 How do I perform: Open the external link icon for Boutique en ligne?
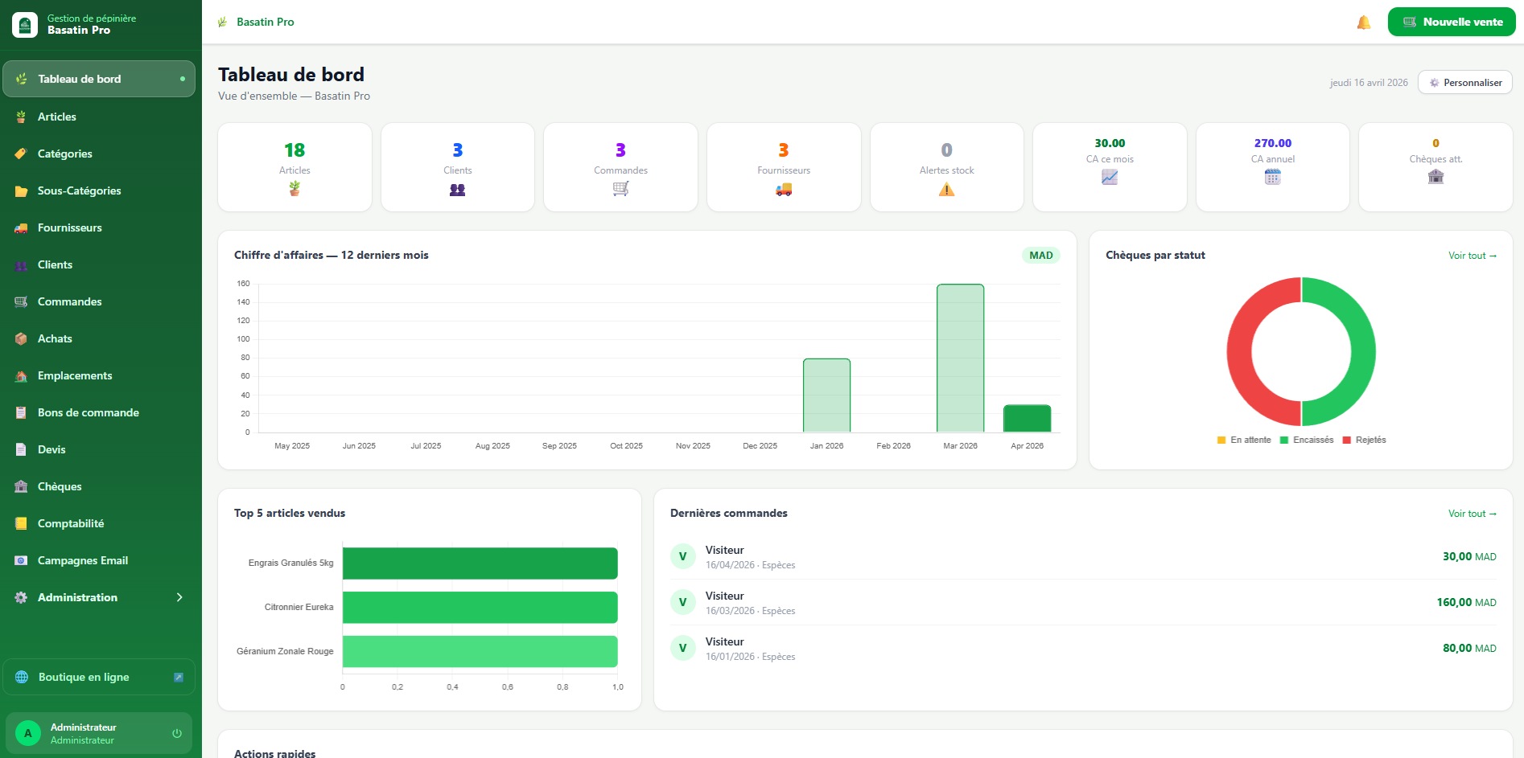pos(179,678)
